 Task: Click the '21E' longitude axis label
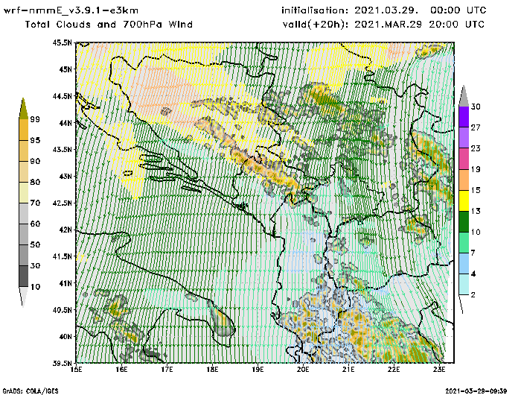(x=348, y=370)
